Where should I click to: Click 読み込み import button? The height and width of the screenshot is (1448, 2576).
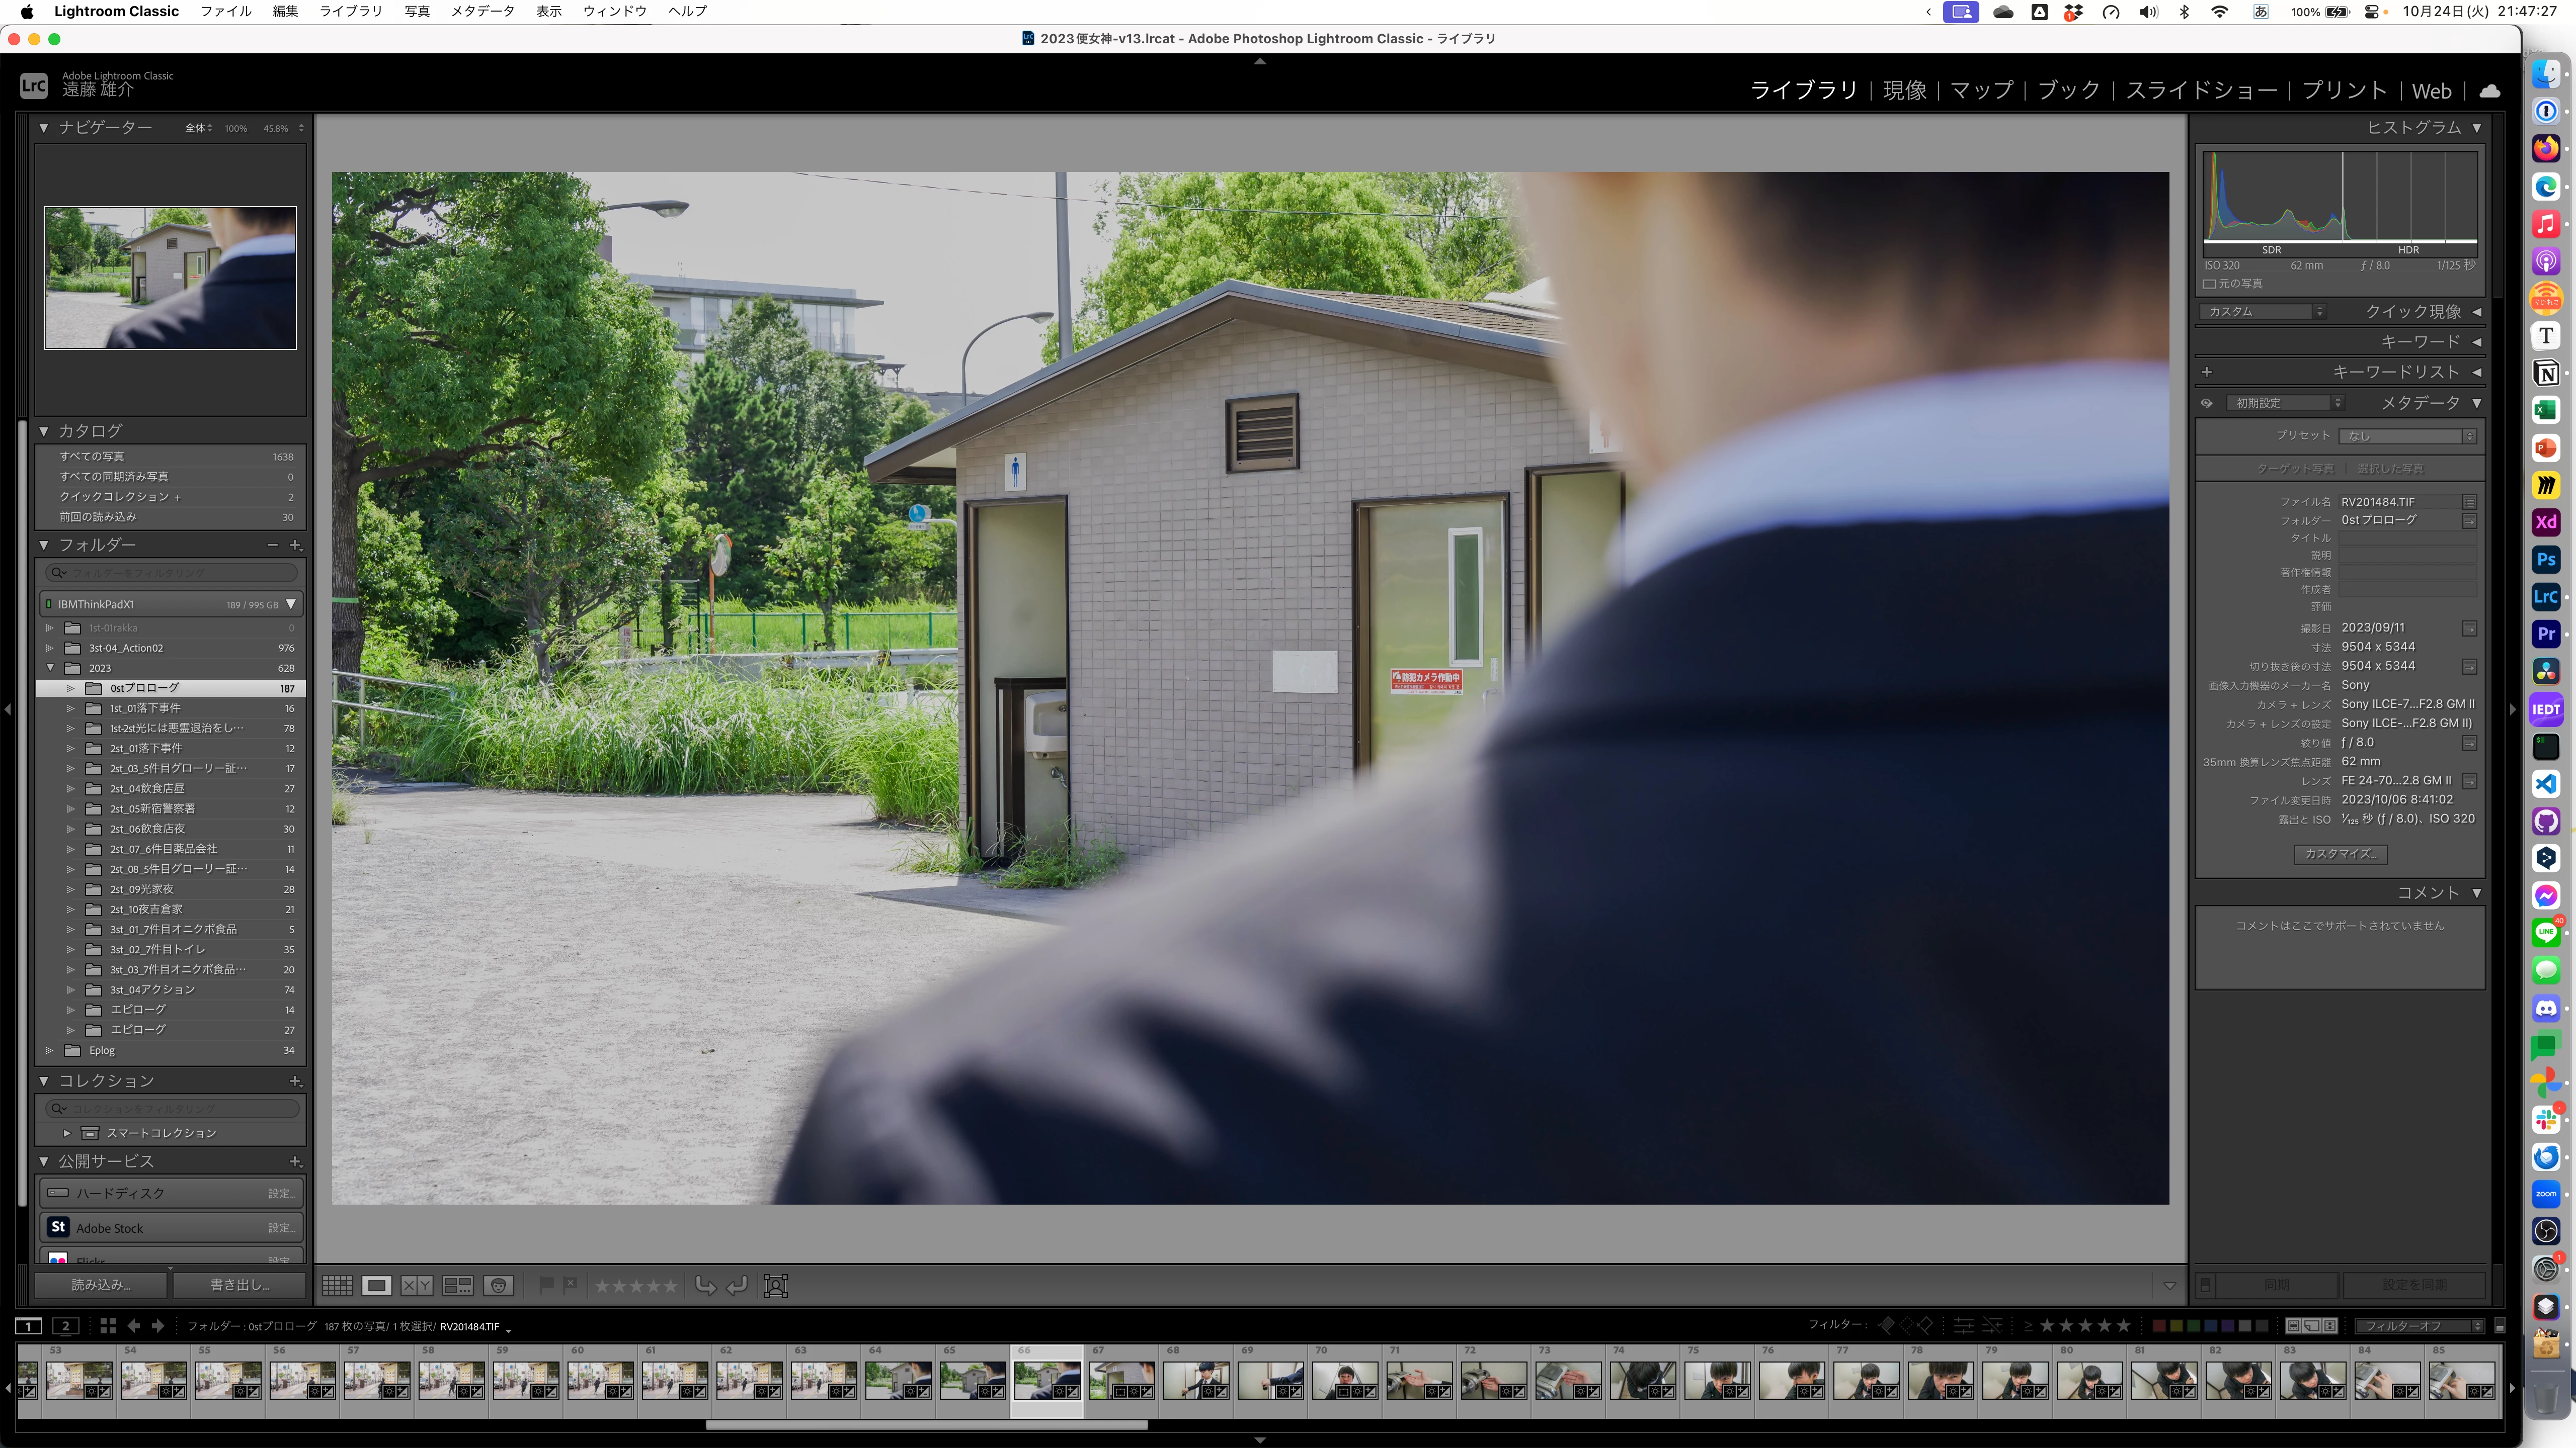pos(101,1284)
